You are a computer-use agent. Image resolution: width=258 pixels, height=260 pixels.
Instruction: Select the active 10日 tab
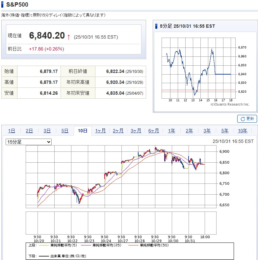83,131
